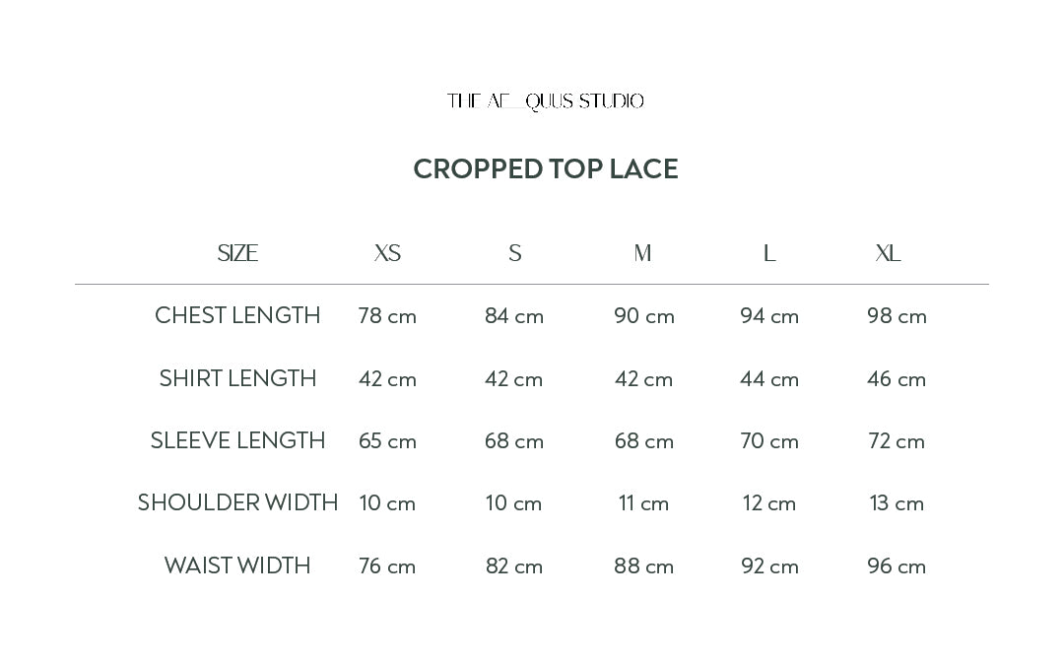Click the SIZE header label

(237, 254)
